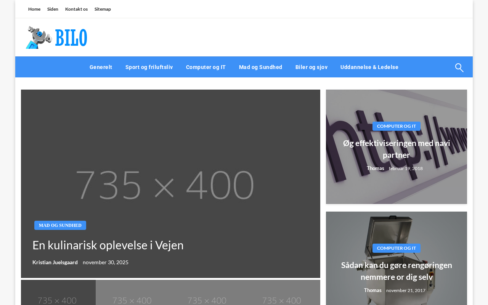Open article Øg effektiviseringen med navi partner
This screenshot has height=305, width=488.
tap(396, 149)
